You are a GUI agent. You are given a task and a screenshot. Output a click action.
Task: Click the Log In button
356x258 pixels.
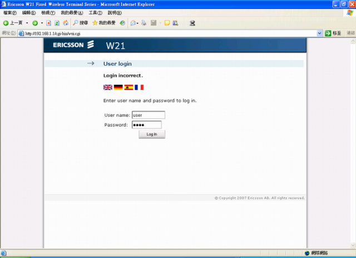152,135
